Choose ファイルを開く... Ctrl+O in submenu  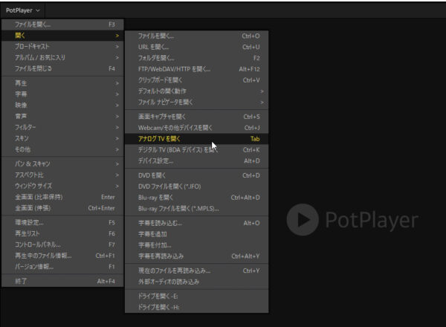click(x=196, y=36)
